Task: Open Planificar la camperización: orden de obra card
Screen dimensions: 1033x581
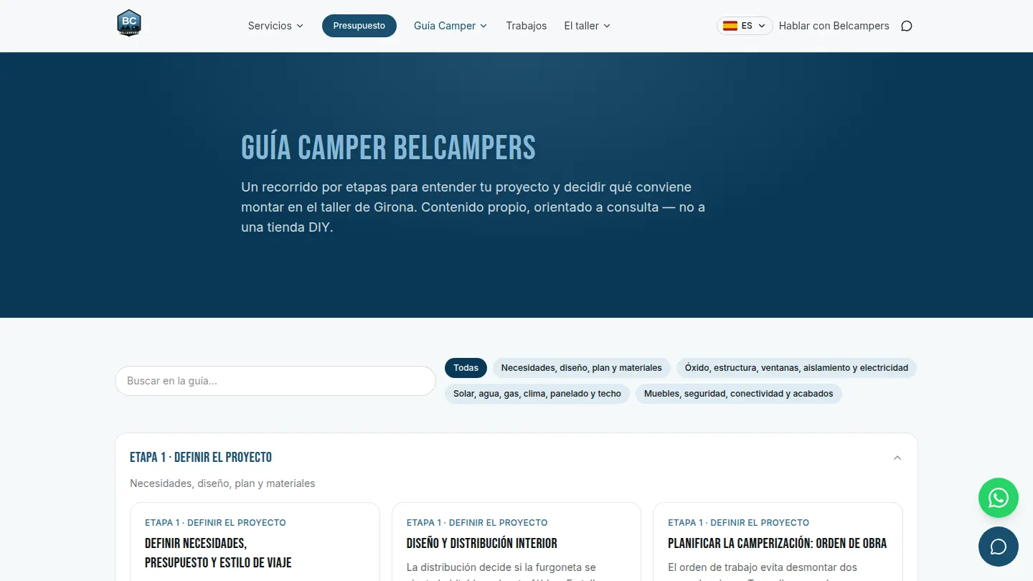Action: 778,542
